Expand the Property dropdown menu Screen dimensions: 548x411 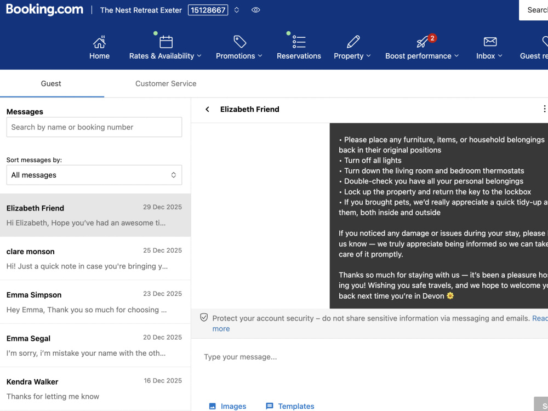coord(368,56)
